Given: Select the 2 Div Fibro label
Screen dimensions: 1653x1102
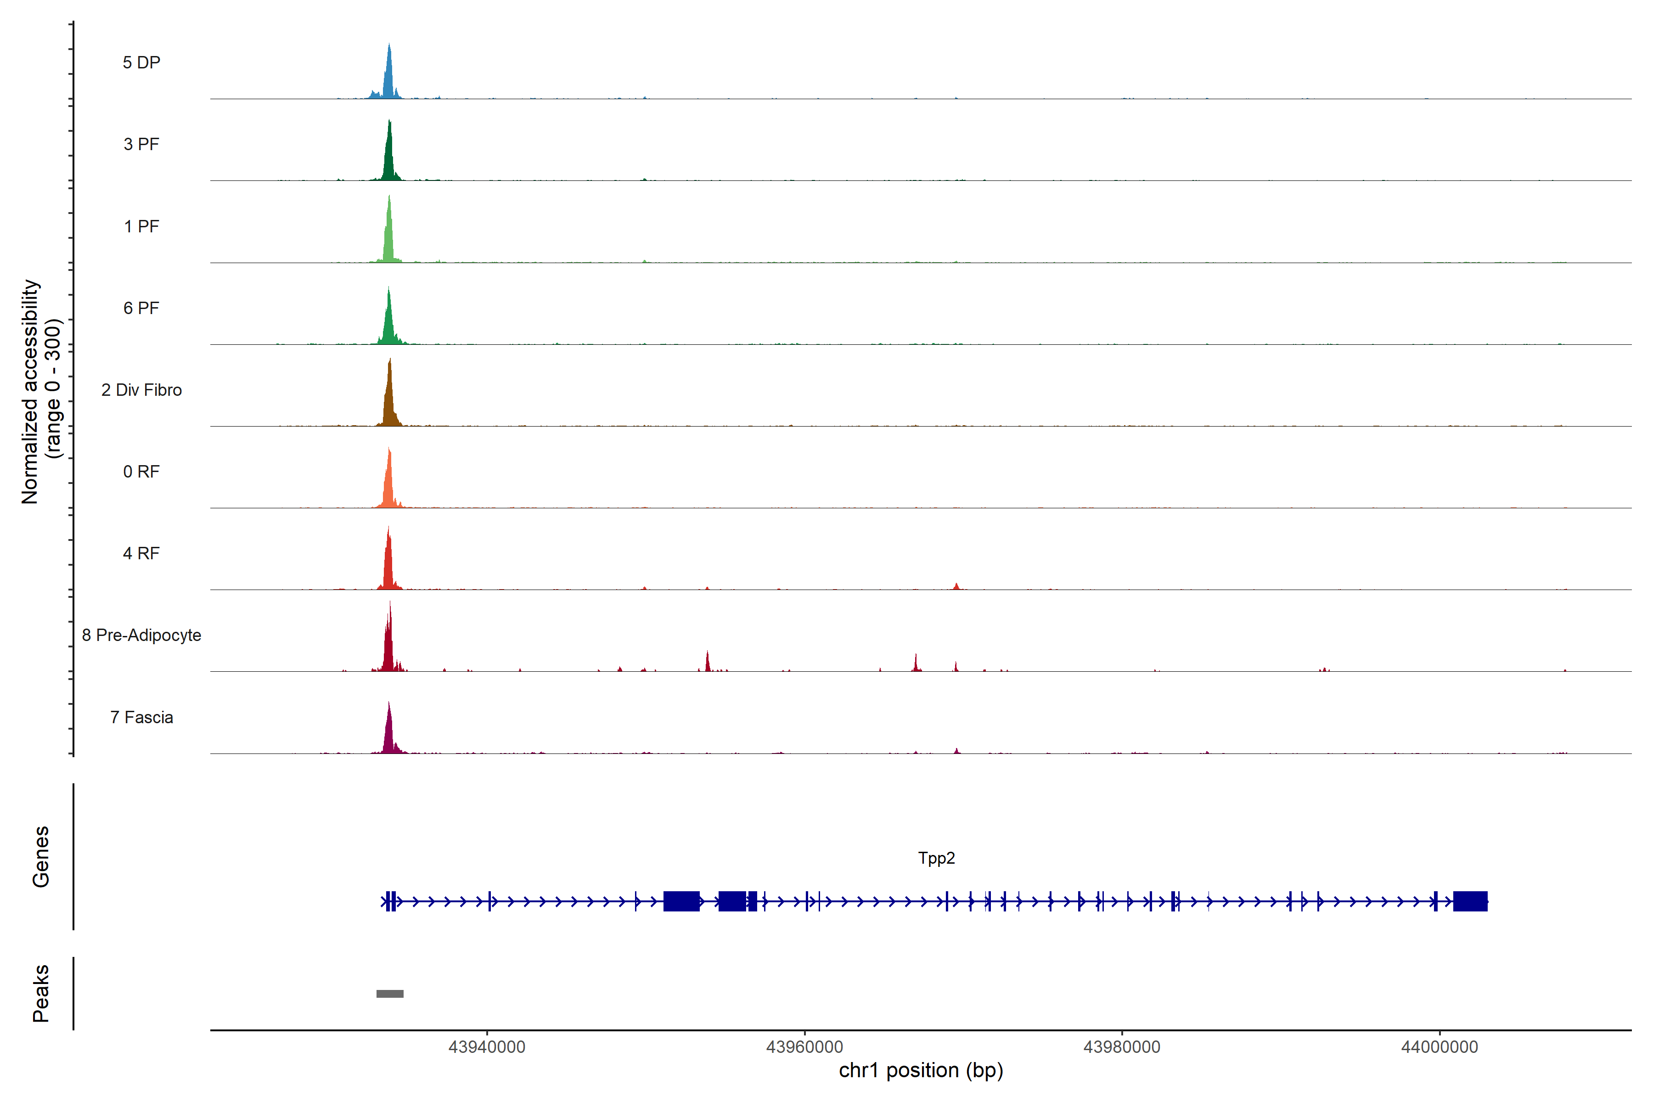Looking at the screenshot, I should 141,390.
